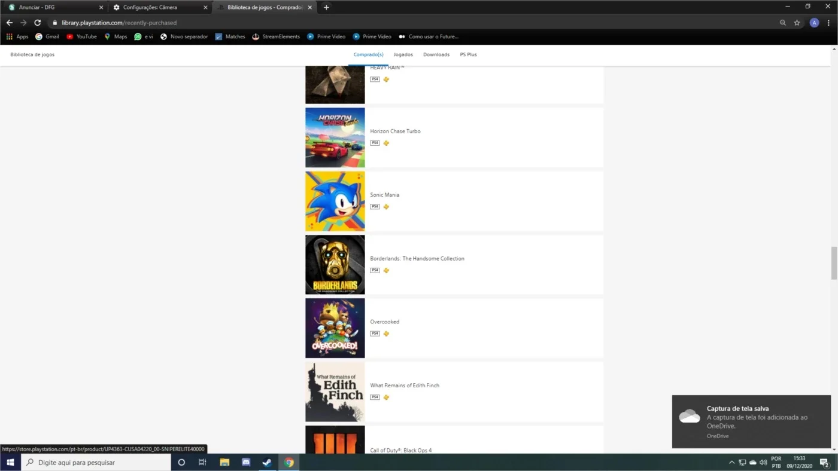Viewport: 838px width, 471px height.
Task: Click the POR PTB language indicator
Action: [x=776, y=462]
